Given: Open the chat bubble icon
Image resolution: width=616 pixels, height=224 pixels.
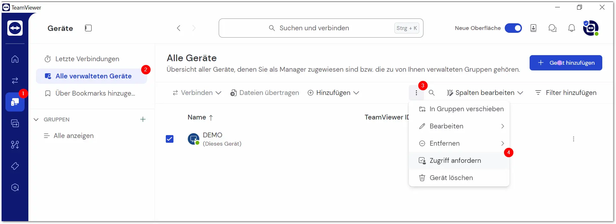Looking at the screenshot, I should tap(553, 28).
